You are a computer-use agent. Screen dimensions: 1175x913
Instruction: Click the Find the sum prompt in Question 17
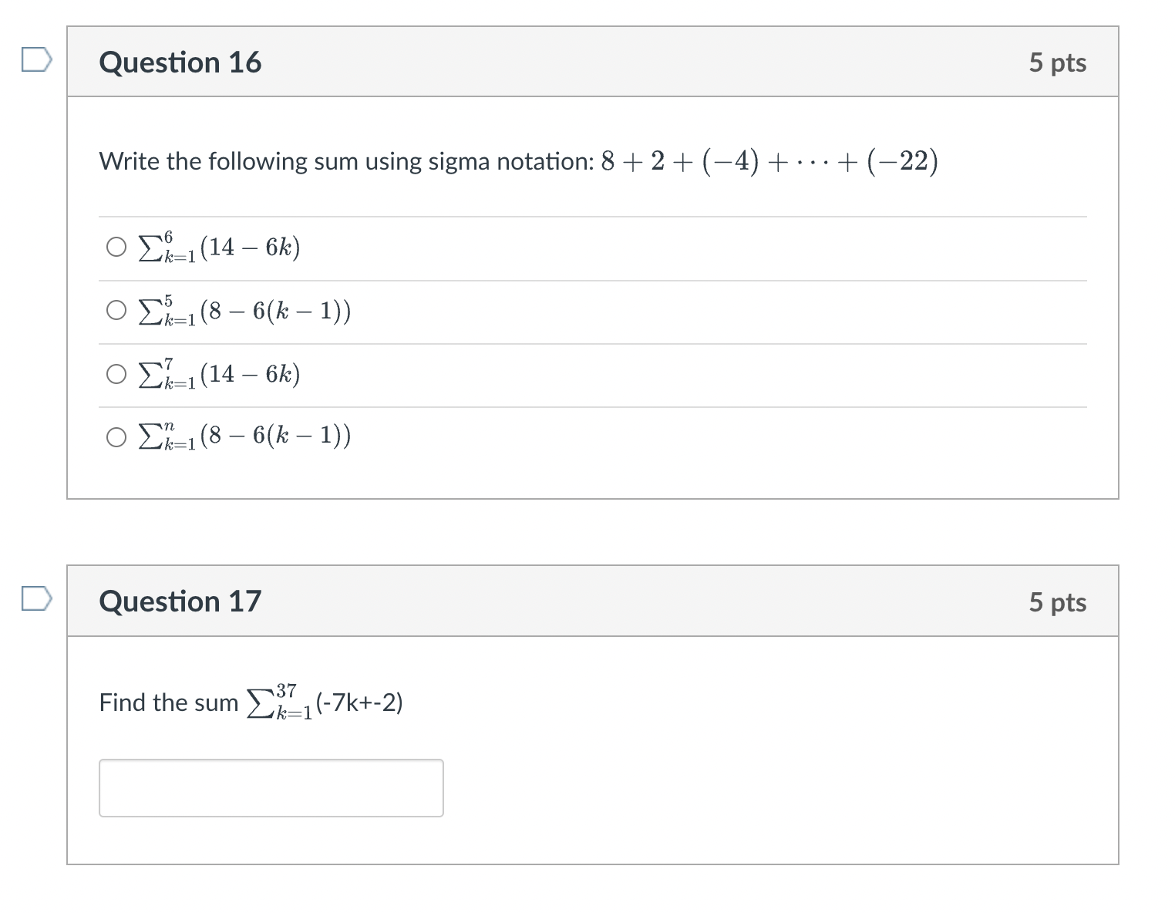pyautogui.click(x=251, y=702)
